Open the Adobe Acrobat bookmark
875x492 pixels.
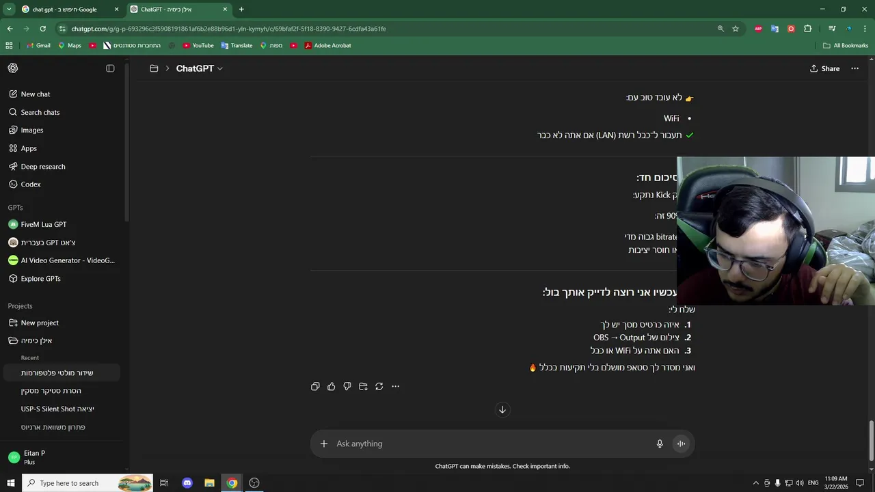coord(327,46)
